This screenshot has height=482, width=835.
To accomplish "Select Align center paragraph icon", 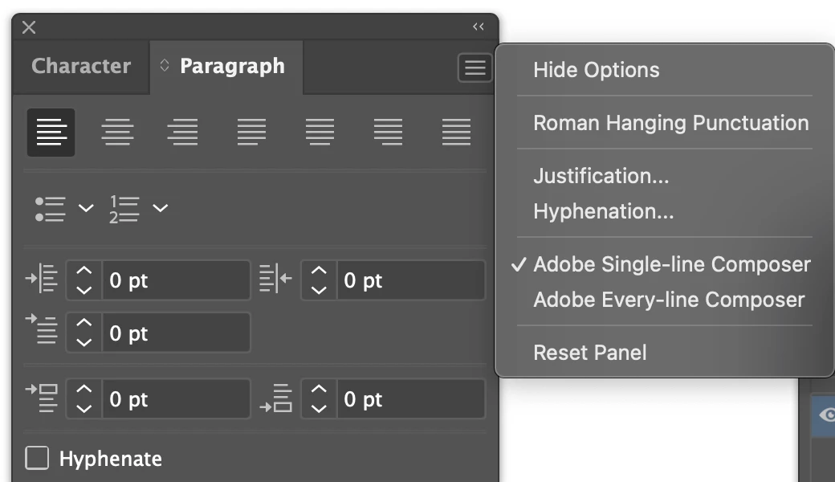I will coord(117,132).
